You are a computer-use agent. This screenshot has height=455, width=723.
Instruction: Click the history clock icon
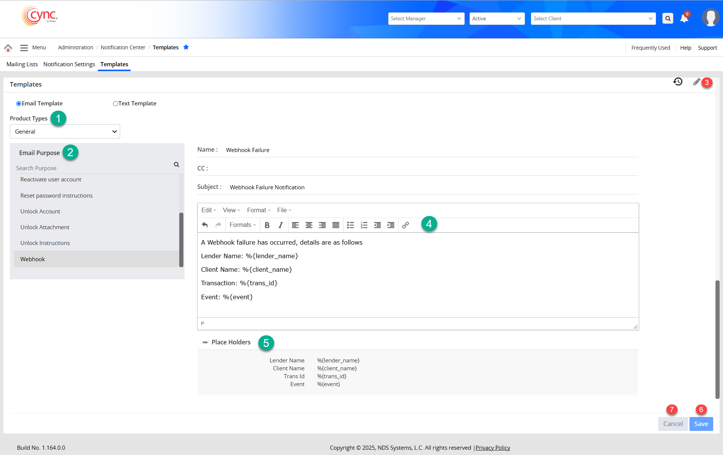(678, 82)
